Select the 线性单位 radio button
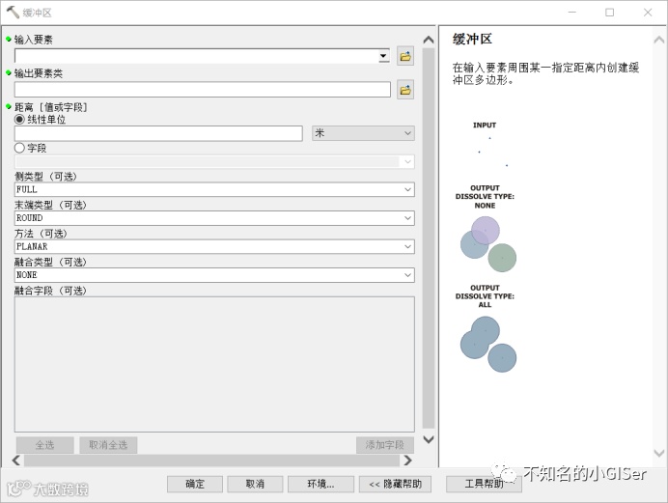Screen dimensions: 668x503 click(19, 120)
